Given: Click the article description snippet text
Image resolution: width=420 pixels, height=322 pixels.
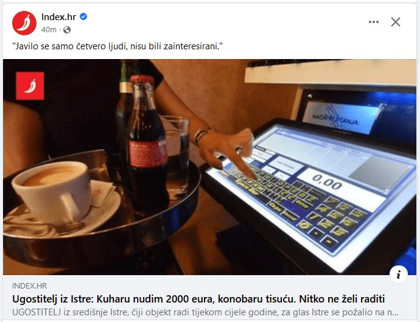Looking at the screenshot, I should click(x=206, y=312).
